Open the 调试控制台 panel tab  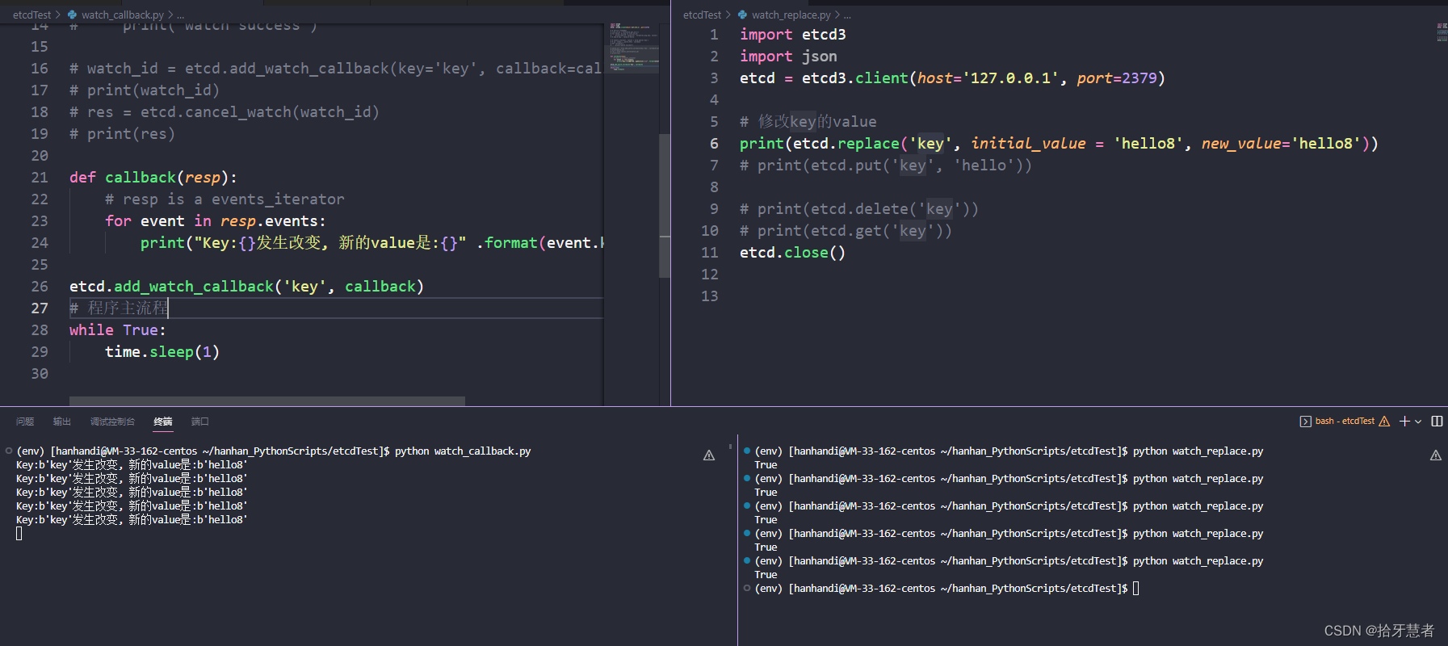(x=112, y=422)
